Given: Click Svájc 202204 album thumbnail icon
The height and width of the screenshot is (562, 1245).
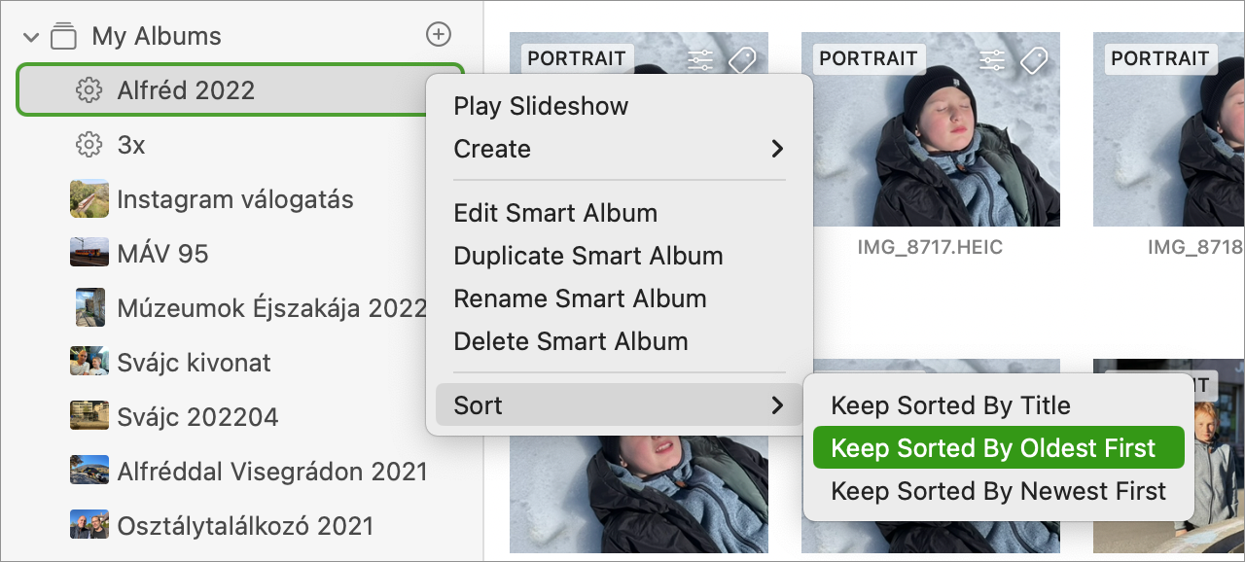Looking at the screenshot, I should point(89,417).
